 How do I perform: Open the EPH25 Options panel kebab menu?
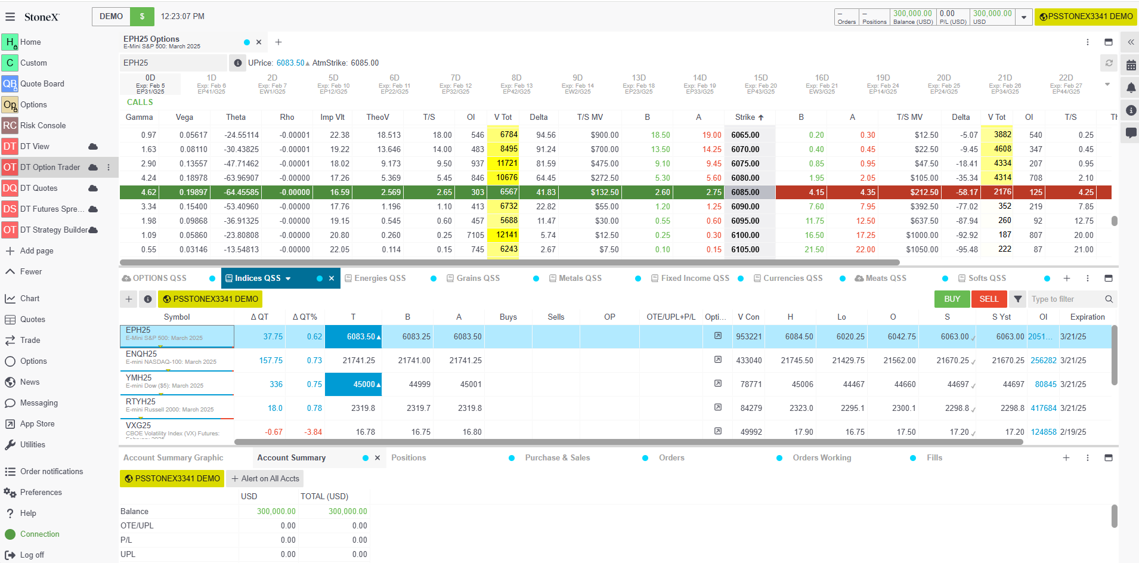coord(1088,42)
